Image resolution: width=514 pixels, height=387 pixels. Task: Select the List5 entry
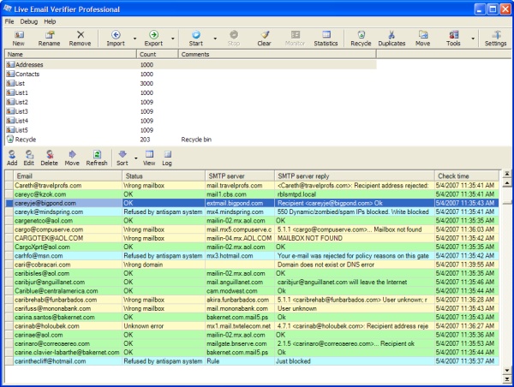[191, 130]
